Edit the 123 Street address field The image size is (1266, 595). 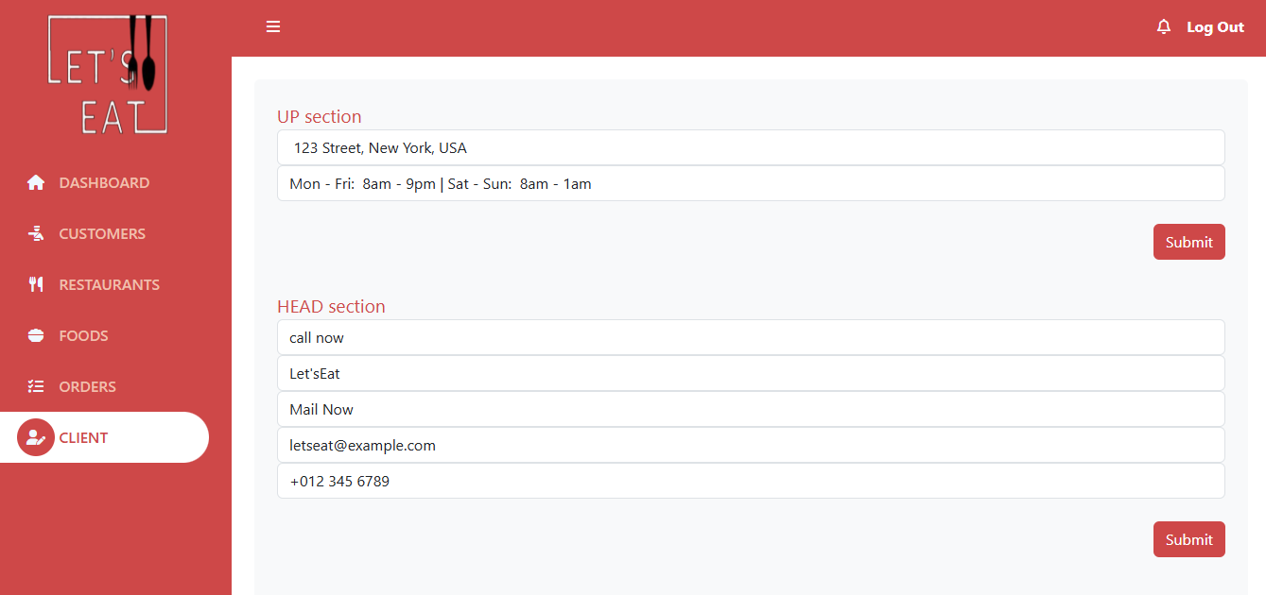click(x=750, y=148)
